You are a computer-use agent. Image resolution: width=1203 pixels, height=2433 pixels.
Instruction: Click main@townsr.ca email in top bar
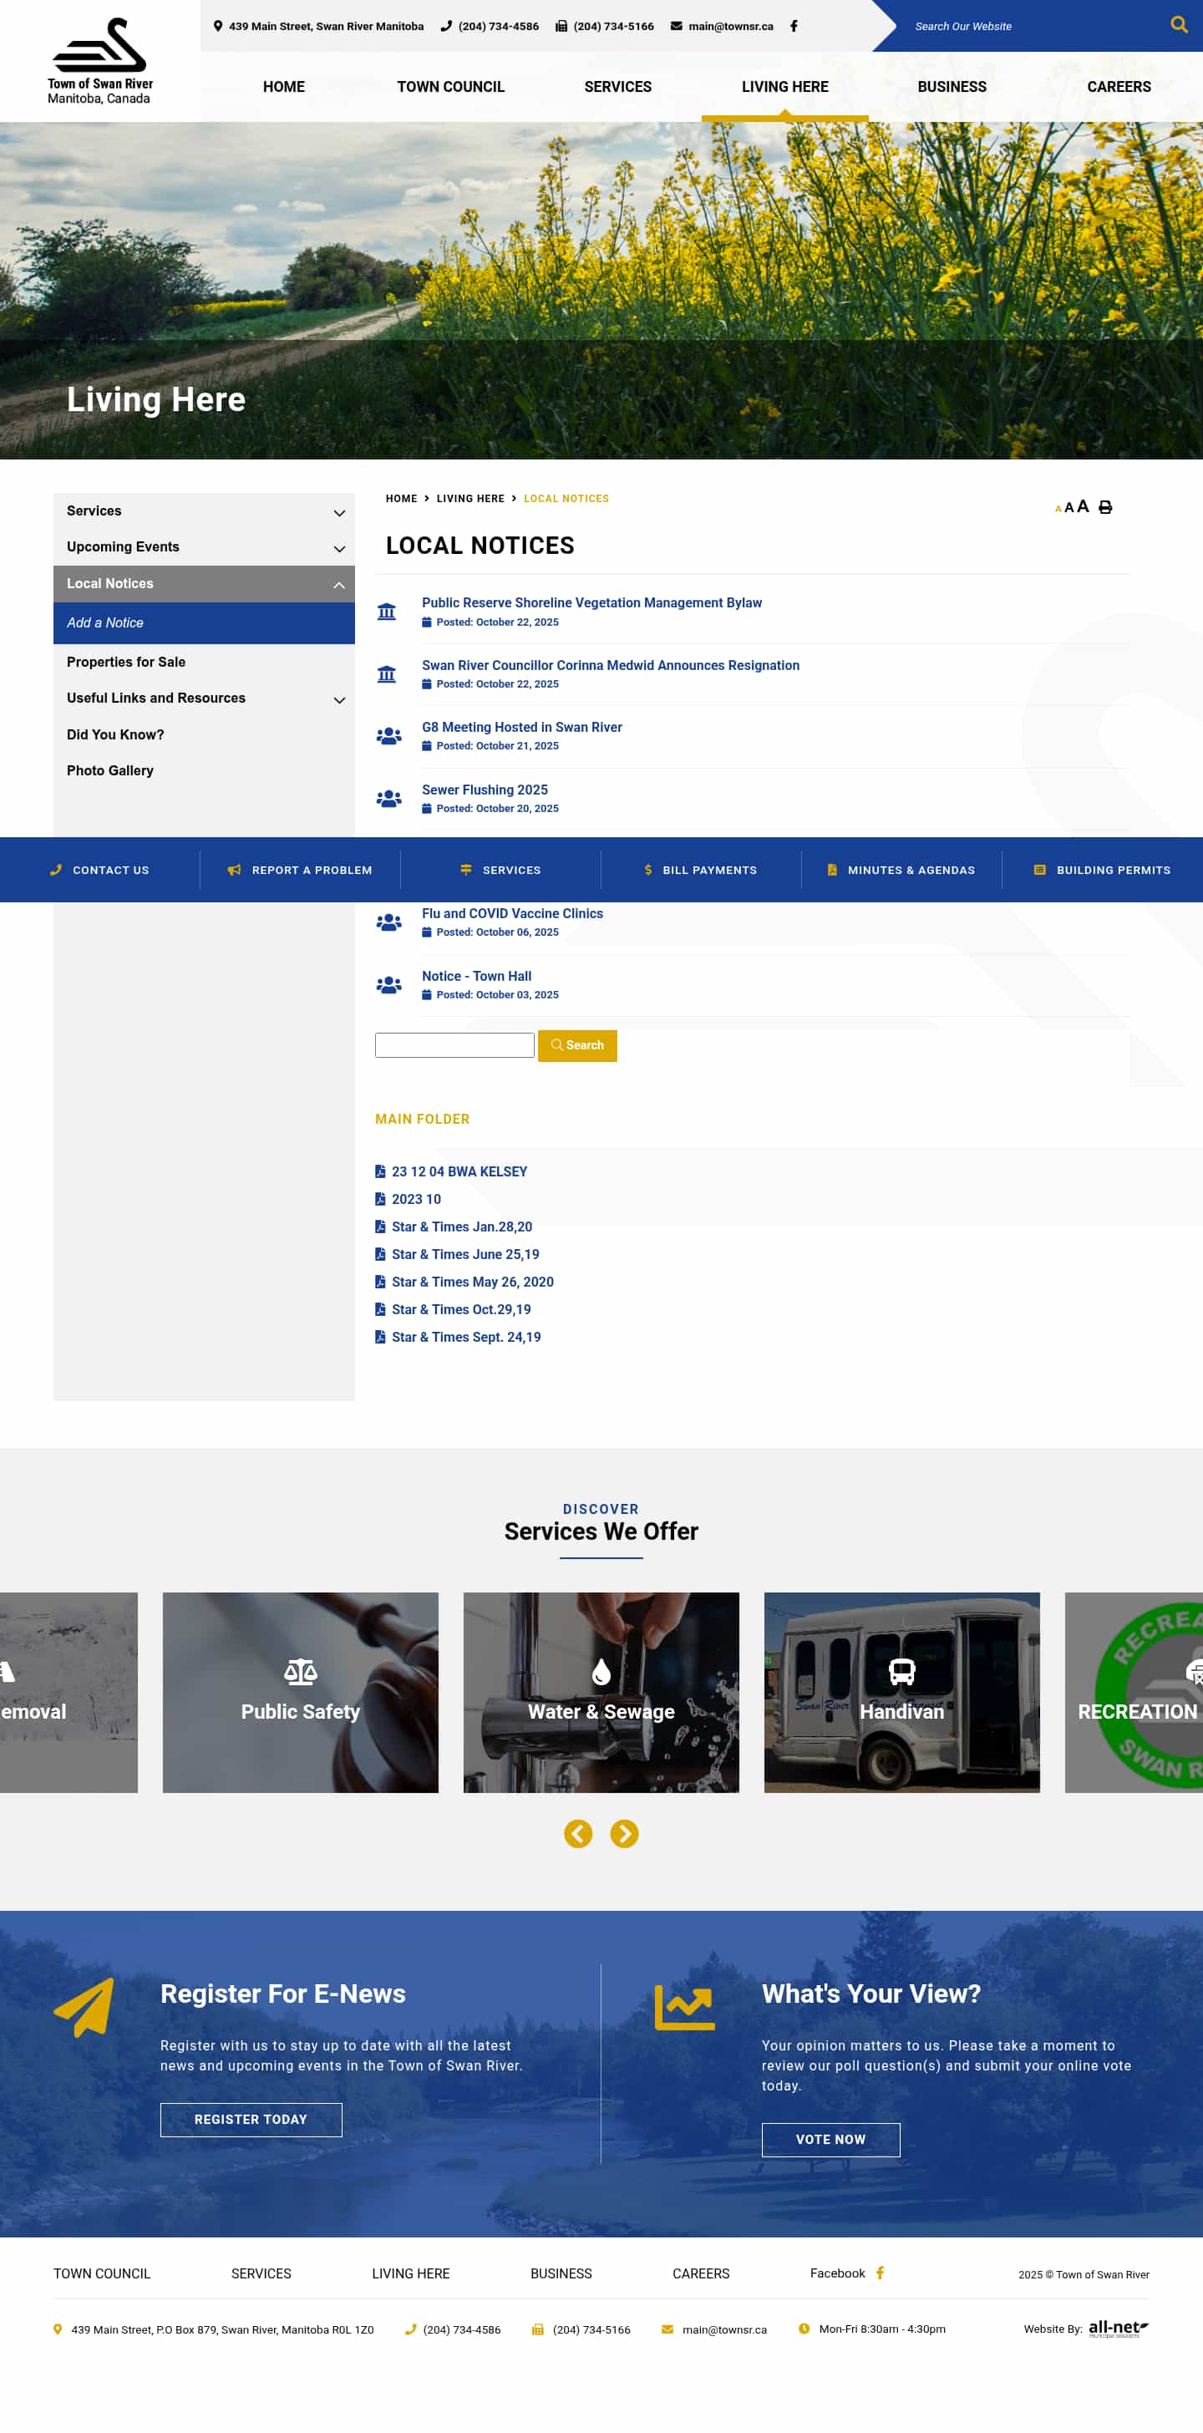tap(730, 27)
